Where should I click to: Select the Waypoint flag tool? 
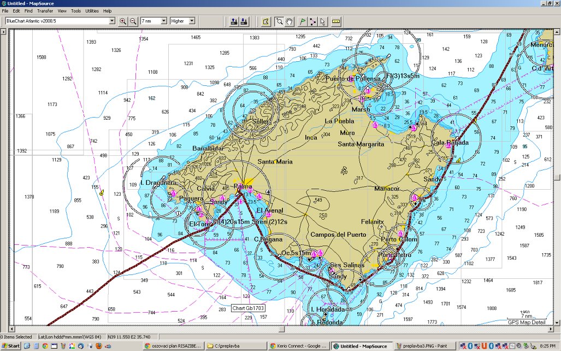(x=303, y=21)
